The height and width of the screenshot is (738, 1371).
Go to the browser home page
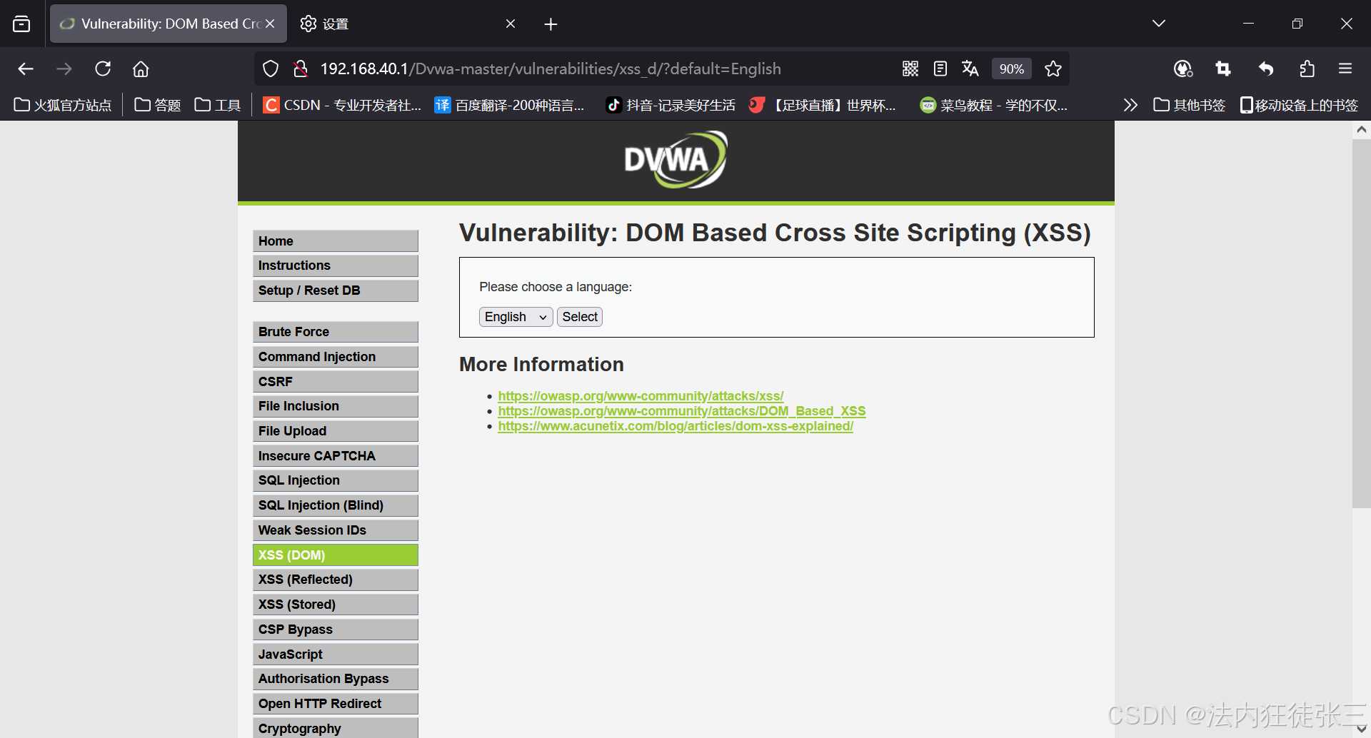140,69
